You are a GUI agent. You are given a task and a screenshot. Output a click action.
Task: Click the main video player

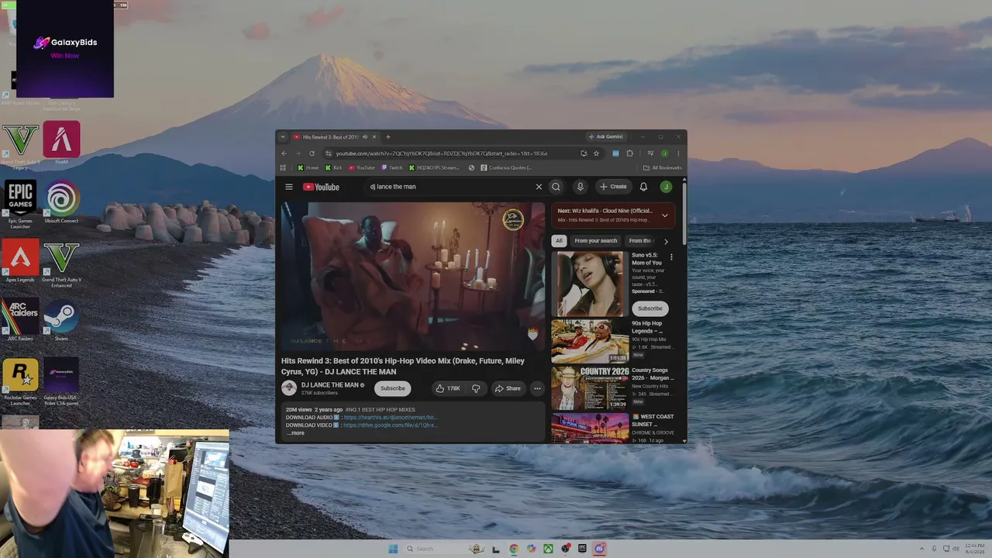coord(413,276)
